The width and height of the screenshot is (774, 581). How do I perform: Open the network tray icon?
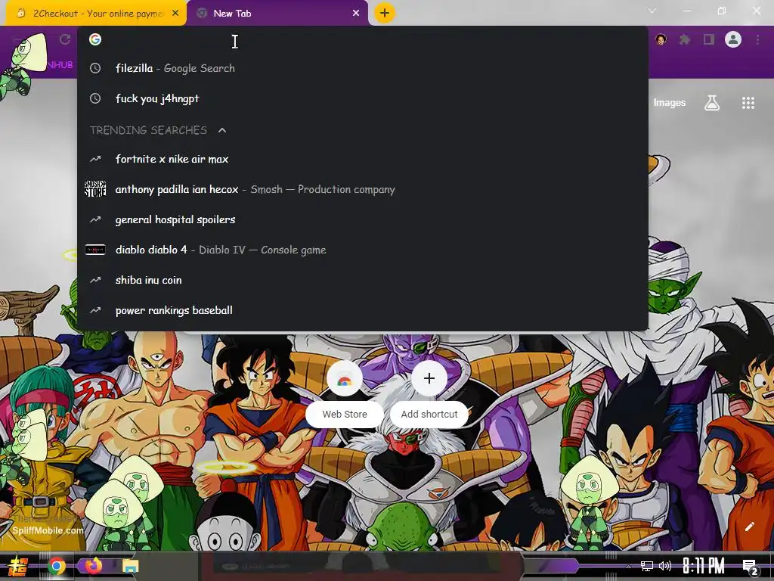(x=647, y=566)
